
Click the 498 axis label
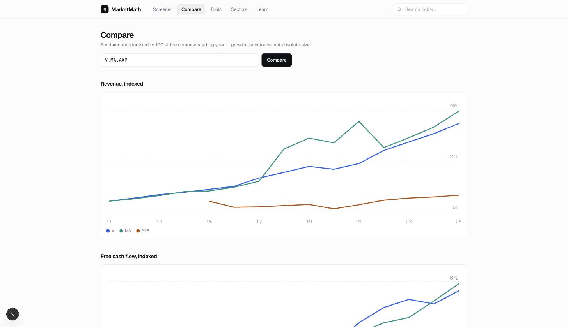point(454,105)
